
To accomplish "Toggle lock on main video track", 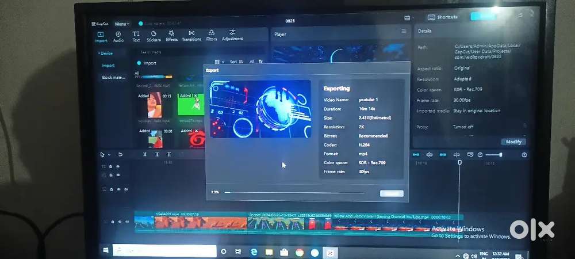I will pos(112,220).
